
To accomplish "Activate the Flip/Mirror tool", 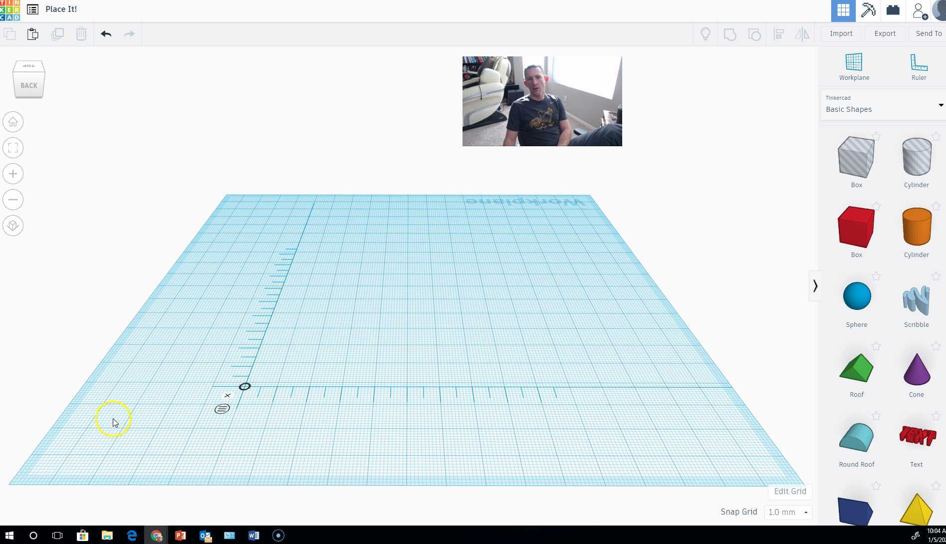I will point(802,34).
